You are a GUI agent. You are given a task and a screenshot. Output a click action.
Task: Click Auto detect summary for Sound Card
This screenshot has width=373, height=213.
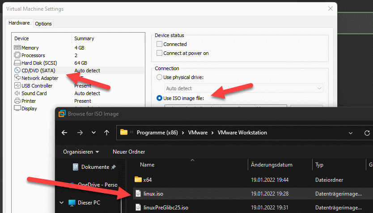[87, 93]
